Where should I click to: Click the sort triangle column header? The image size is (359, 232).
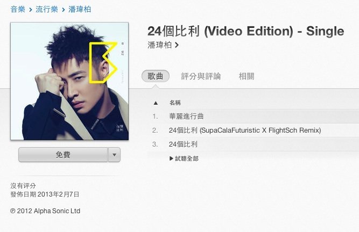(x=156, y=103)
